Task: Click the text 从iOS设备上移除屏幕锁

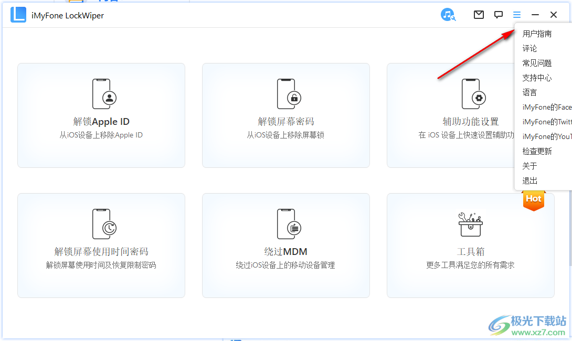Action: click(x=285, y=135)
